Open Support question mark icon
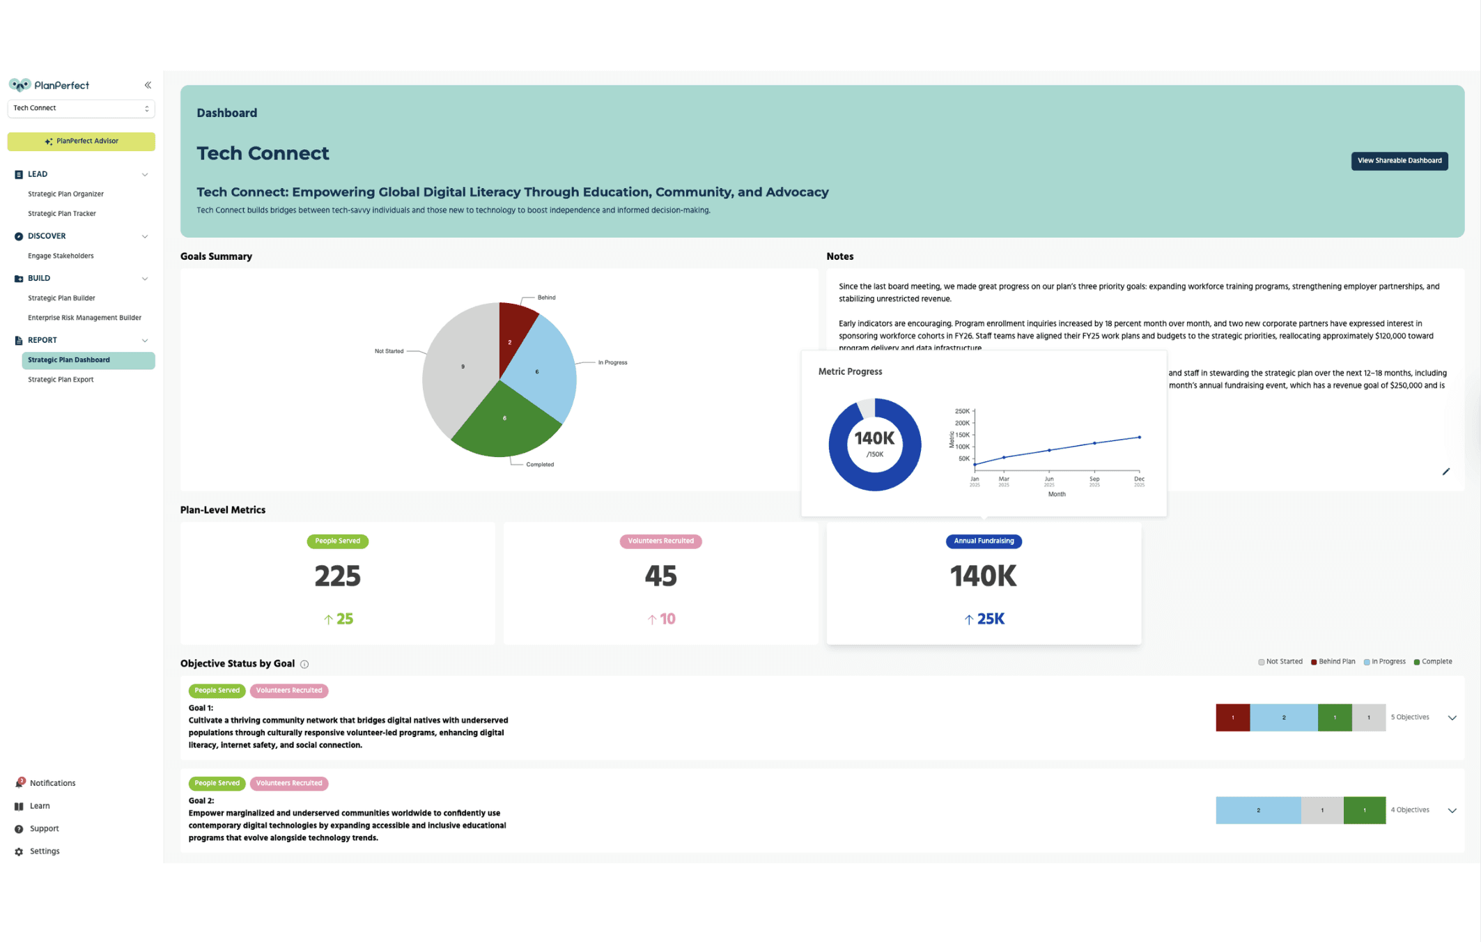 19,829
